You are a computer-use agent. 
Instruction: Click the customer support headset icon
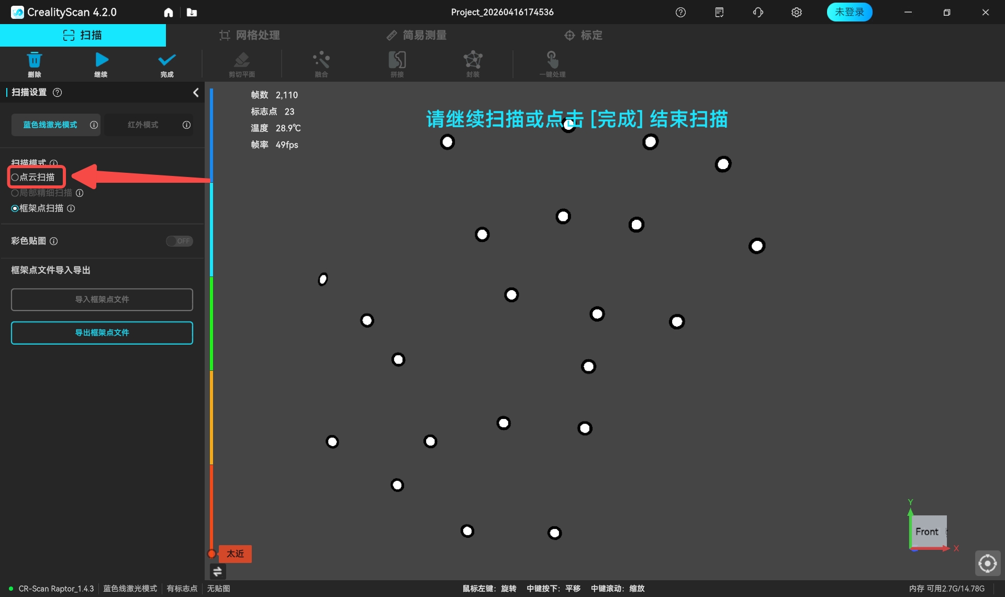point(758,12)
